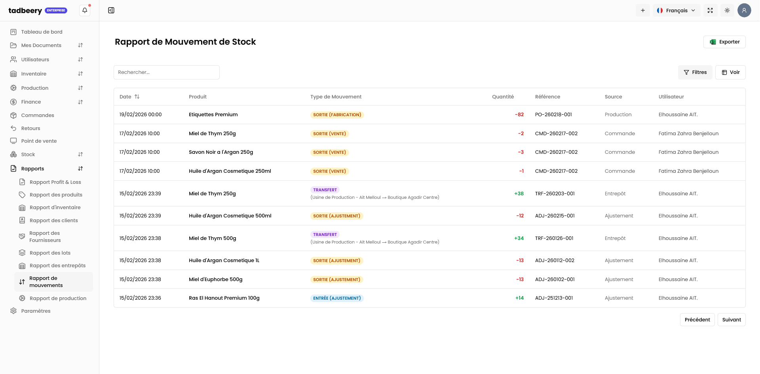Expand Production submenu
Image resolution: width=760 pixels, height=374 pixels.
point(80,88)
